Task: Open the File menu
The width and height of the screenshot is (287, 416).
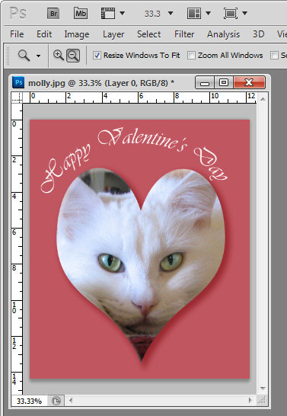Action: [17, 34]
